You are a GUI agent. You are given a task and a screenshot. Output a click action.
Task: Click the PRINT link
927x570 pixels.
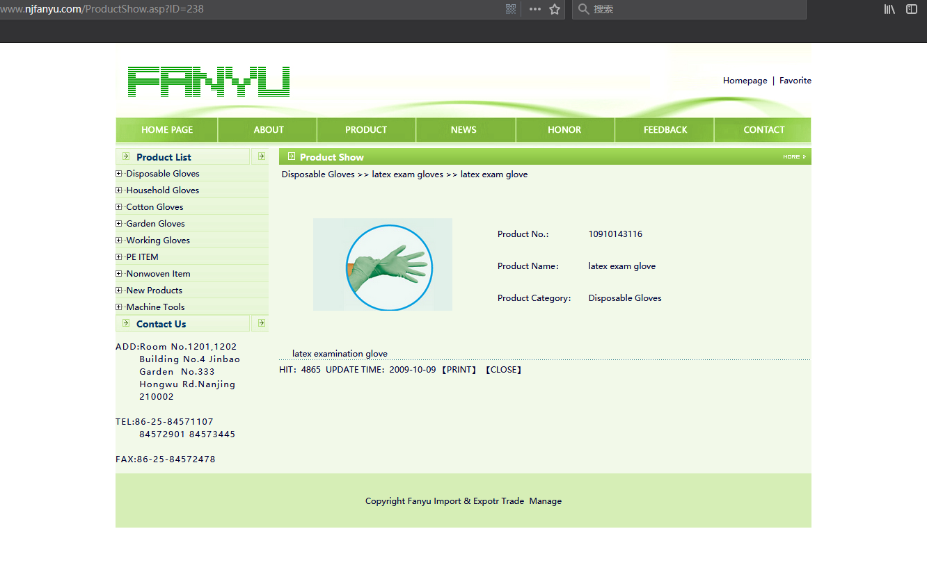459,370
